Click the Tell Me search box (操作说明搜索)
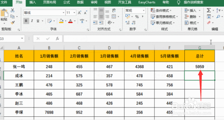This screenshot has width=224, height=121. tap(193, 2)
